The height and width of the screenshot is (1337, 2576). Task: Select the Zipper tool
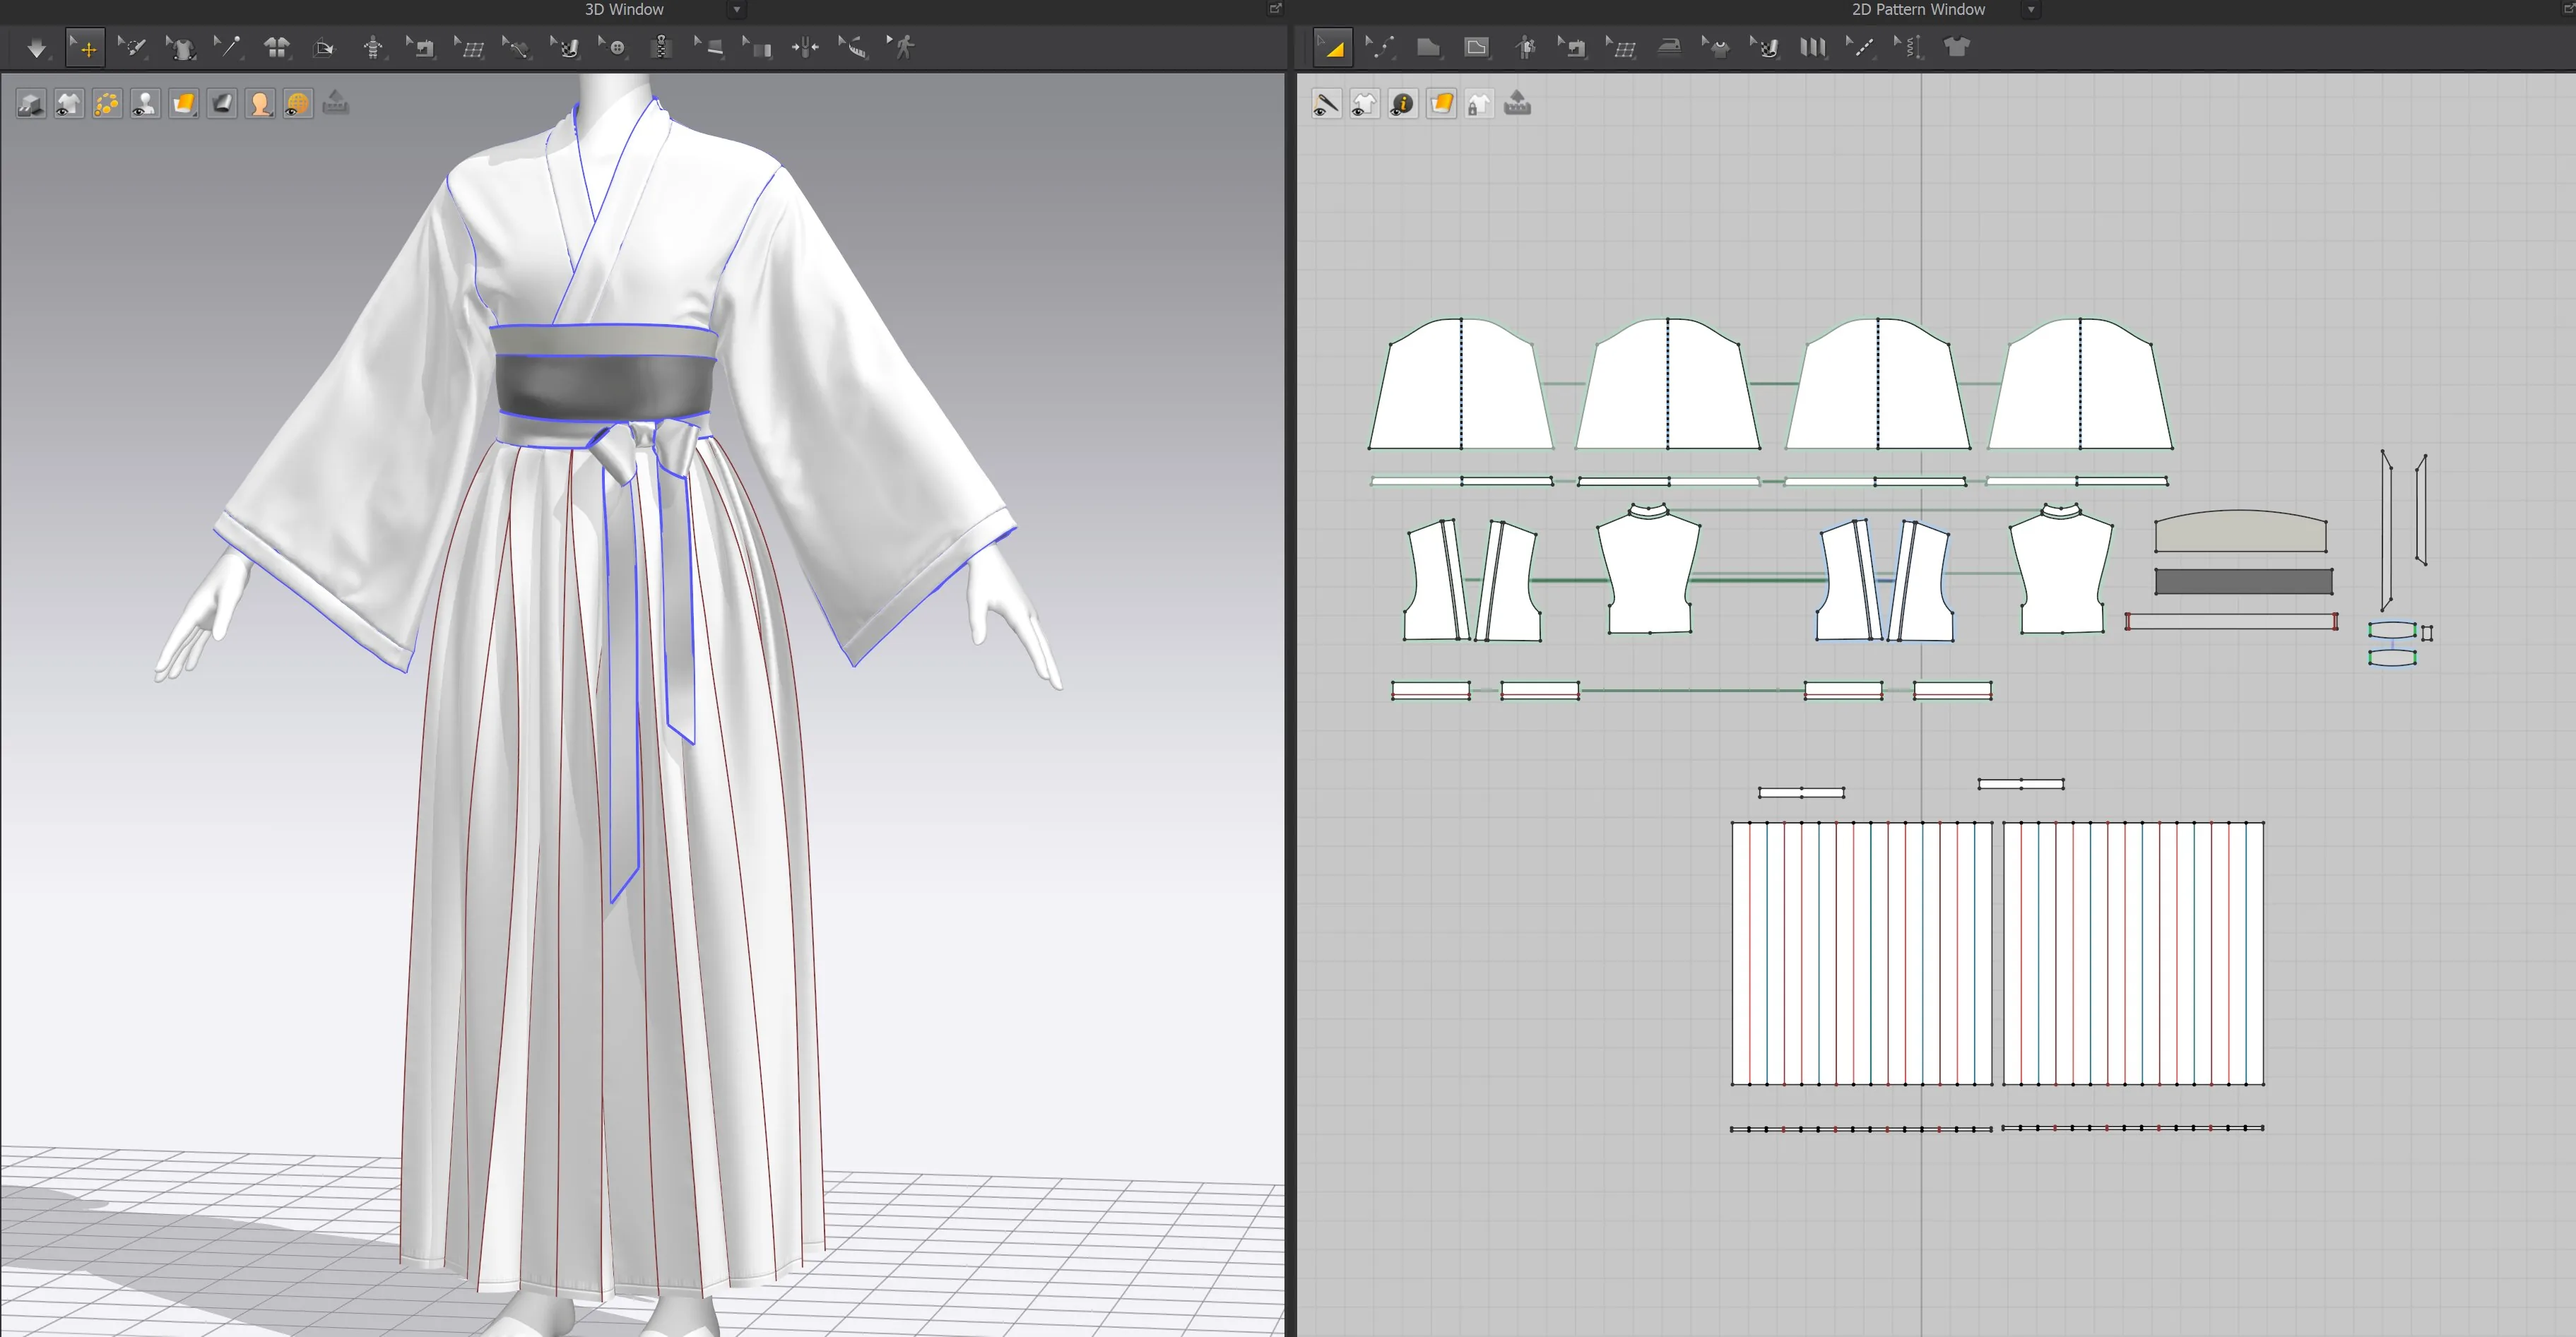tap(660, 47)
